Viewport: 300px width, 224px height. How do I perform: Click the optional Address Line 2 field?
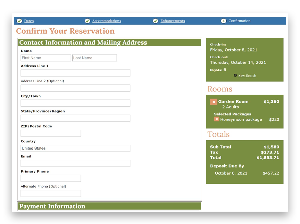pos(75,88)
